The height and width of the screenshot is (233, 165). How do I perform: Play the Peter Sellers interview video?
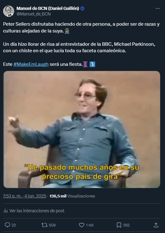(x=82, y=129)
